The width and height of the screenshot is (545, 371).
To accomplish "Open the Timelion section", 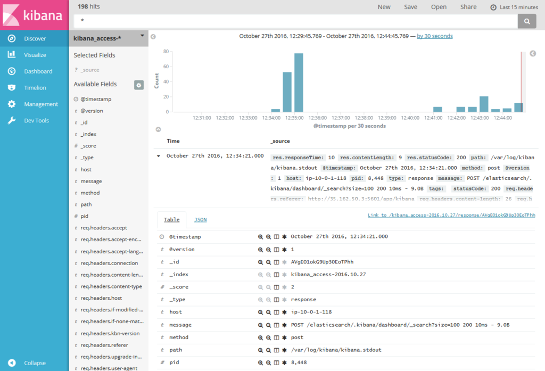I will click(35, 88).
